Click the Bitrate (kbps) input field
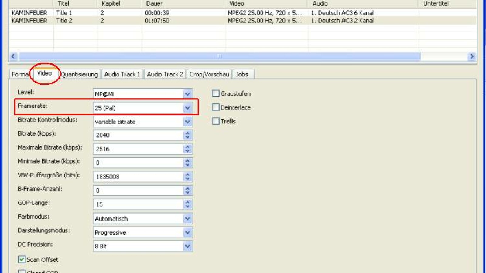The height and width of the screenshot is (273, 486). 138,135
